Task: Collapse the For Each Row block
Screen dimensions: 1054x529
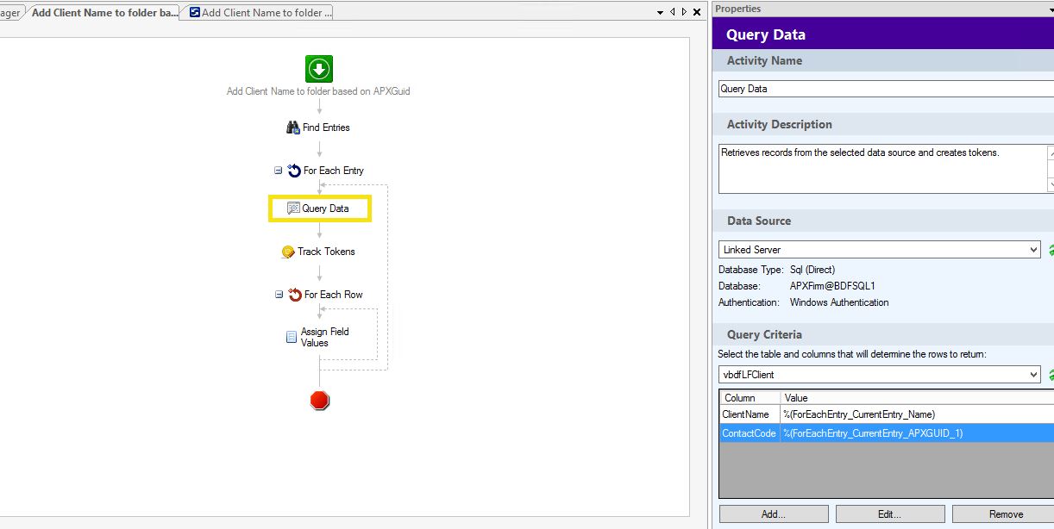Action: coord(279,295)
